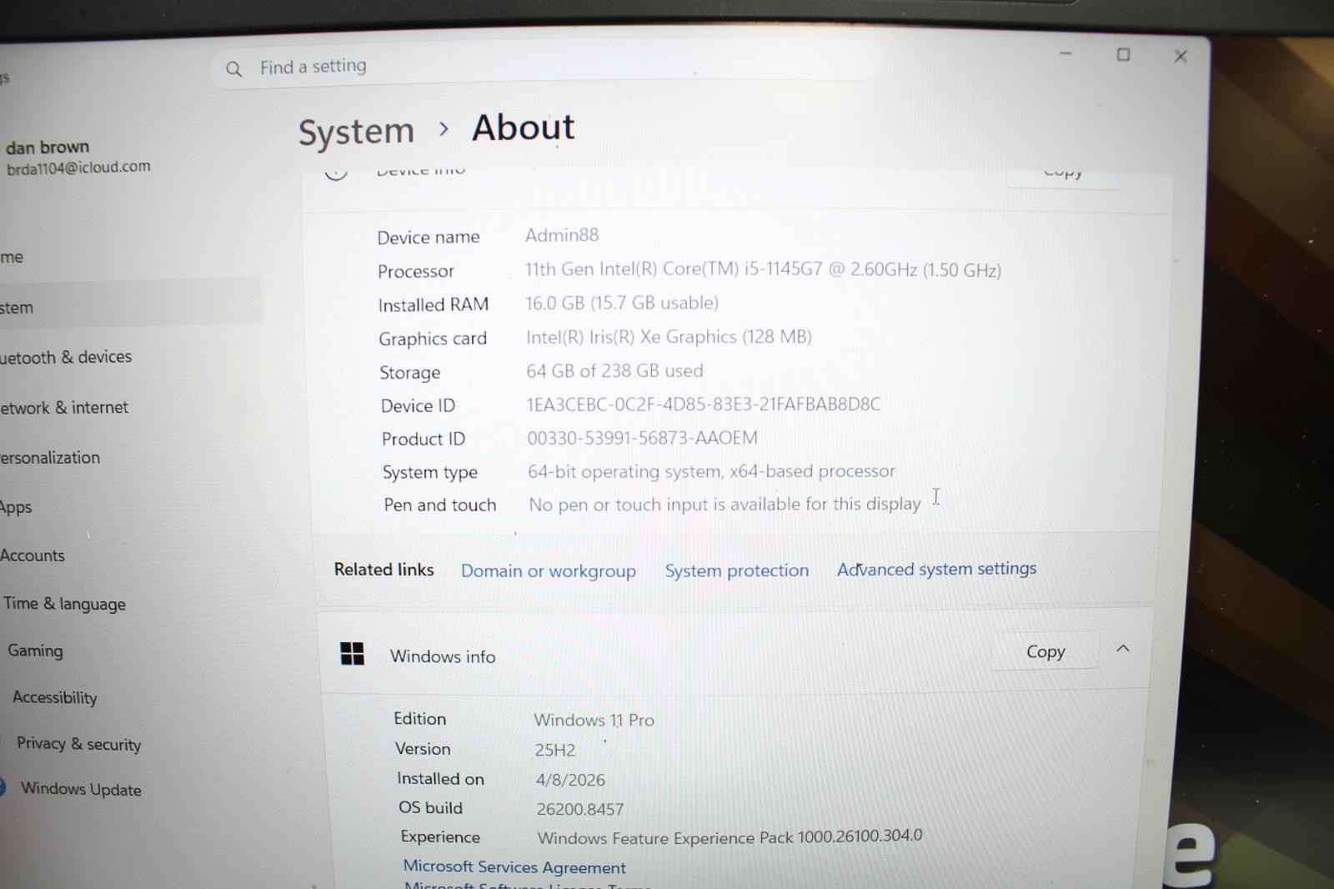Click the About page heading
Image resolution: width=1334 pixels, height=889 pixels.
coord(524,128)
